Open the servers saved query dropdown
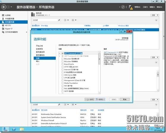This screenshot has width=166, height=133. coord(74,20)
